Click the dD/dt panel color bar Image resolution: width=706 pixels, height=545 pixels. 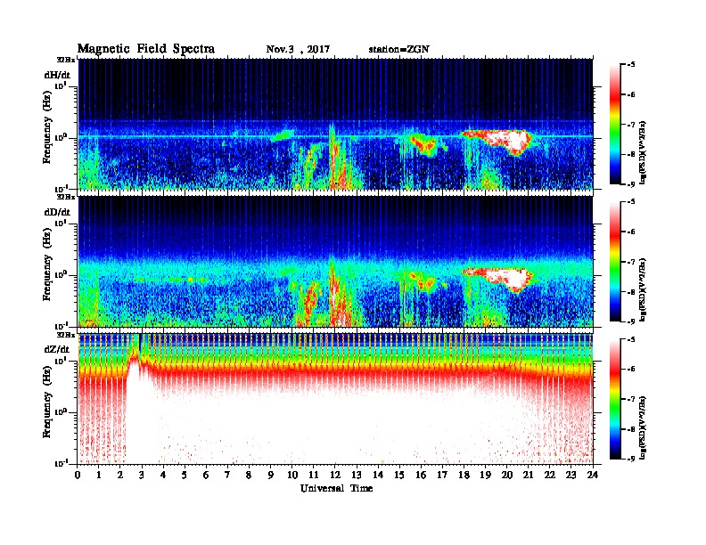coord(615,261)
